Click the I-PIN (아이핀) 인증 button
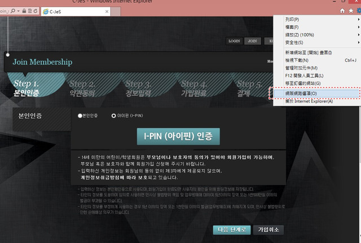Viewport: 361px width, 243px height. click(178, 137)
